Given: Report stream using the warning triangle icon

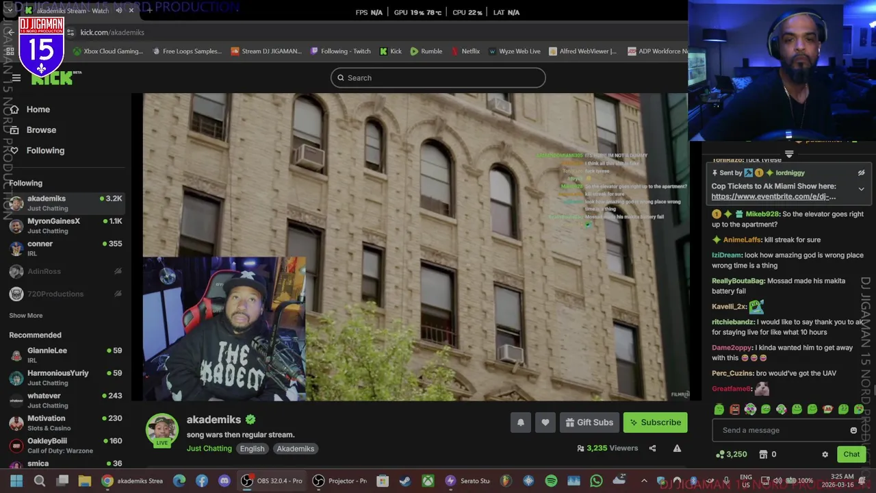Looking at the screenshot, I should [x=677, y=448].
